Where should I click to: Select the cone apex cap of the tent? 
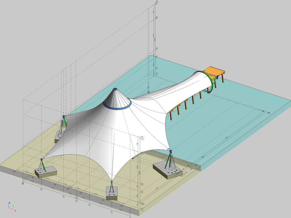(115, 90)
